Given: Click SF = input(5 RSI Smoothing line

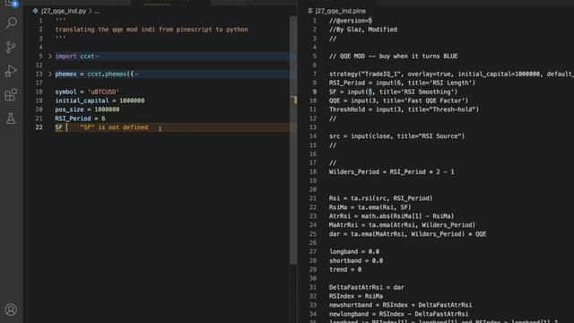Looking at the screenshot, I should (393, 92).
